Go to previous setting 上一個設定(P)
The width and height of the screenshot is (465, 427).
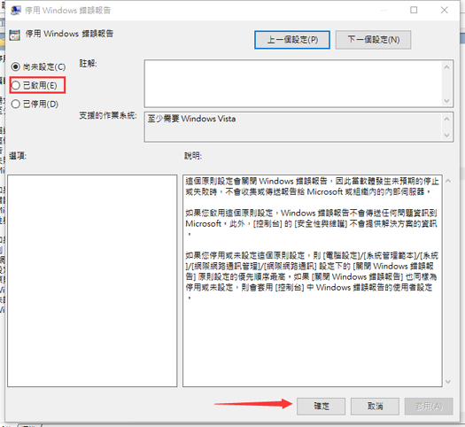(292, 40)
